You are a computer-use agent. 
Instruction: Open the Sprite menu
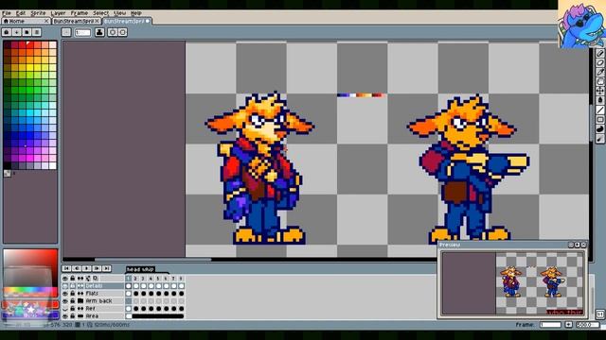point(38,13)
